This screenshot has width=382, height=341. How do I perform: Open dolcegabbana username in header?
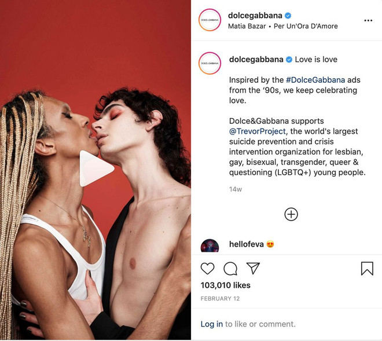[255, 16]
